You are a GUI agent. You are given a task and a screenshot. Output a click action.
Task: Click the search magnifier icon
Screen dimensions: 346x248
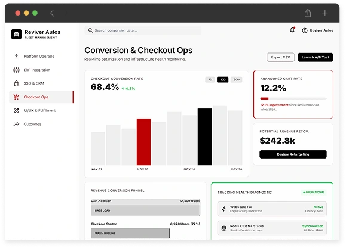tap(90, 30)
